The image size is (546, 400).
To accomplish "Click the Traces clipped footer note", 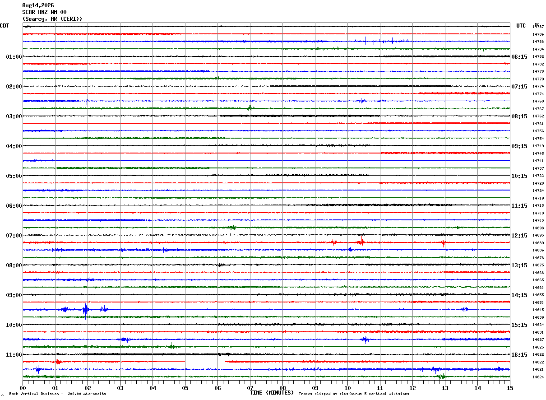I will [x=354, y=394].
